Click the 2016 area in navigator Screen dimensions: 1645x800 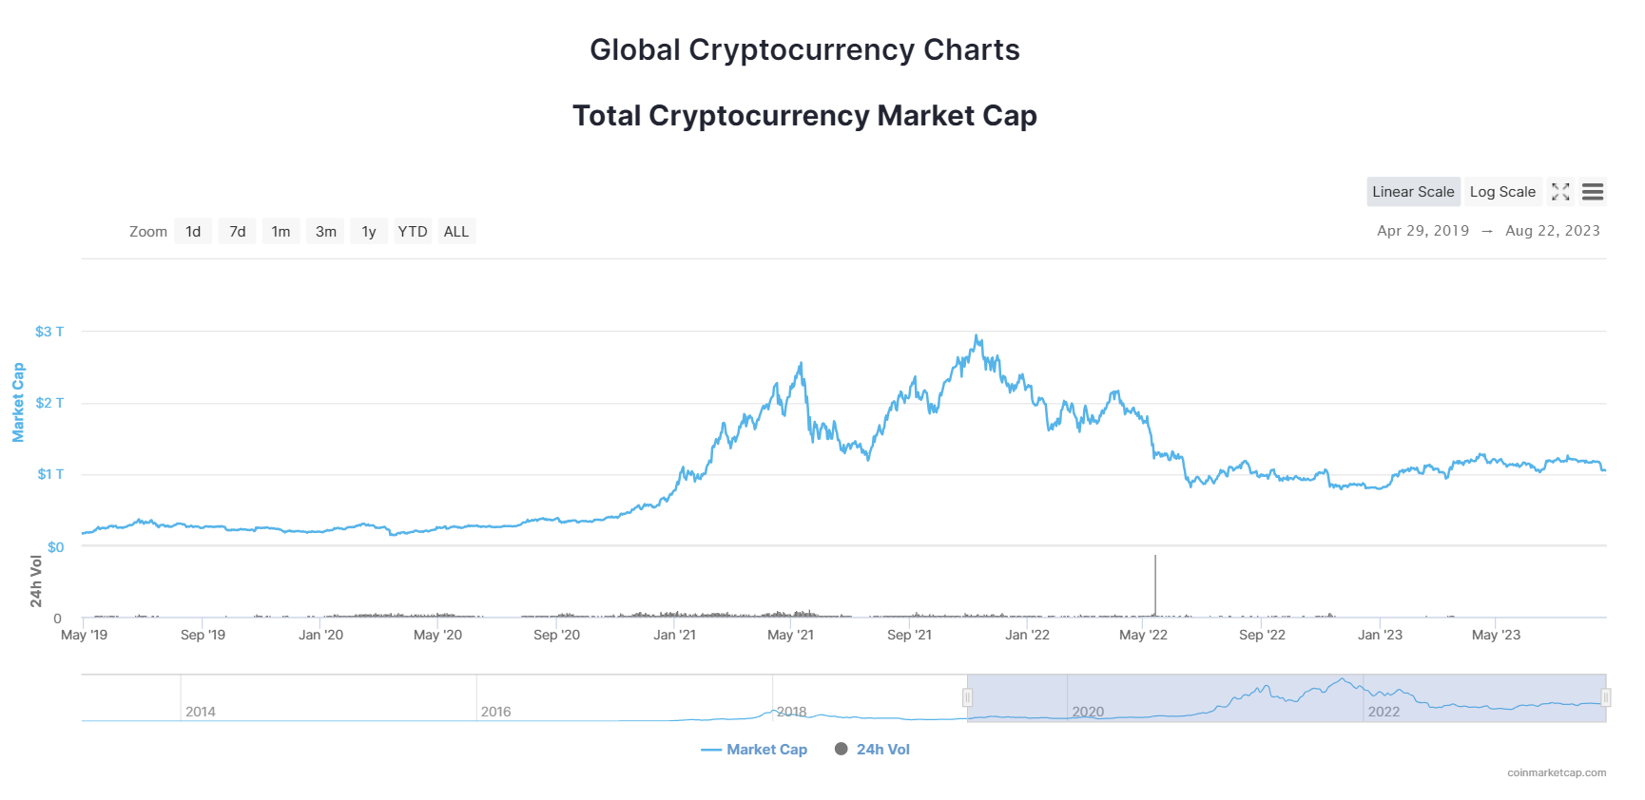coord(495,711)
